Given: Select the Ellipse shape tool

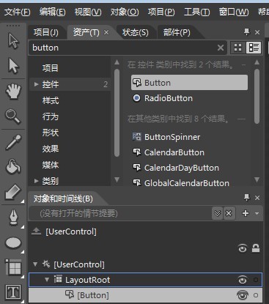Looking at the screenshot, I should [x=13, y=243].
